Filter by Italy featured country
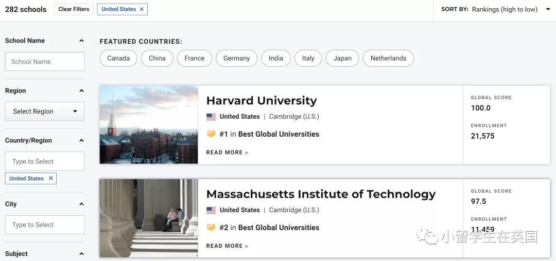The height and width of the screenshot is (261, 556). point(308,59)
